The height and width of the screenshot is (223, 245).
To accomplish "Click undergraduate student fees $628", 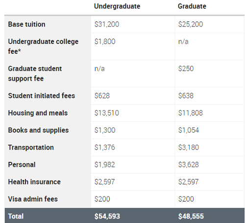I will [102, 96].
